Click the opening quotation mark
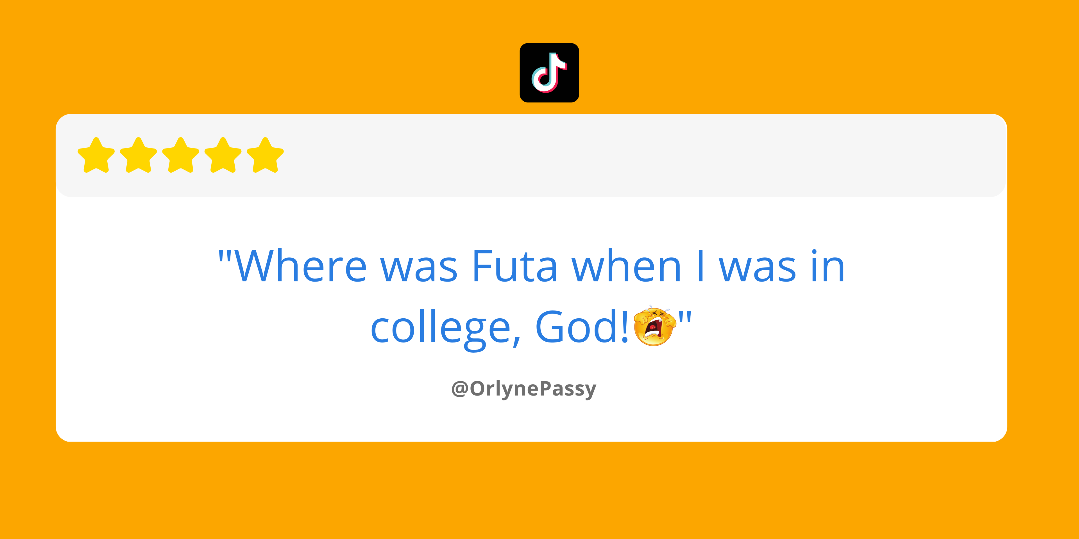 click(x=225, y=256)
